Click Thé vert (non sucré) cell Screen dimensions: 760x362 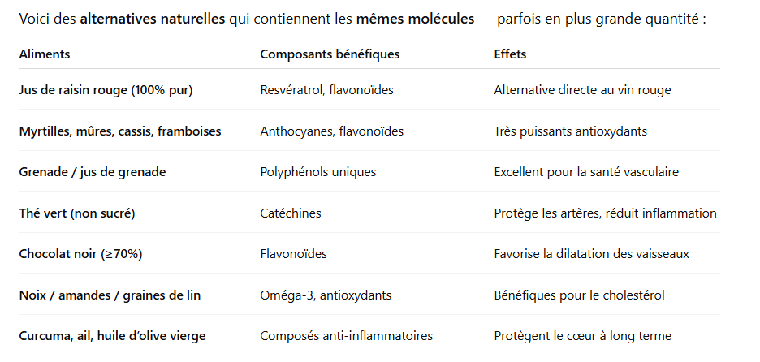coord(77,213)
